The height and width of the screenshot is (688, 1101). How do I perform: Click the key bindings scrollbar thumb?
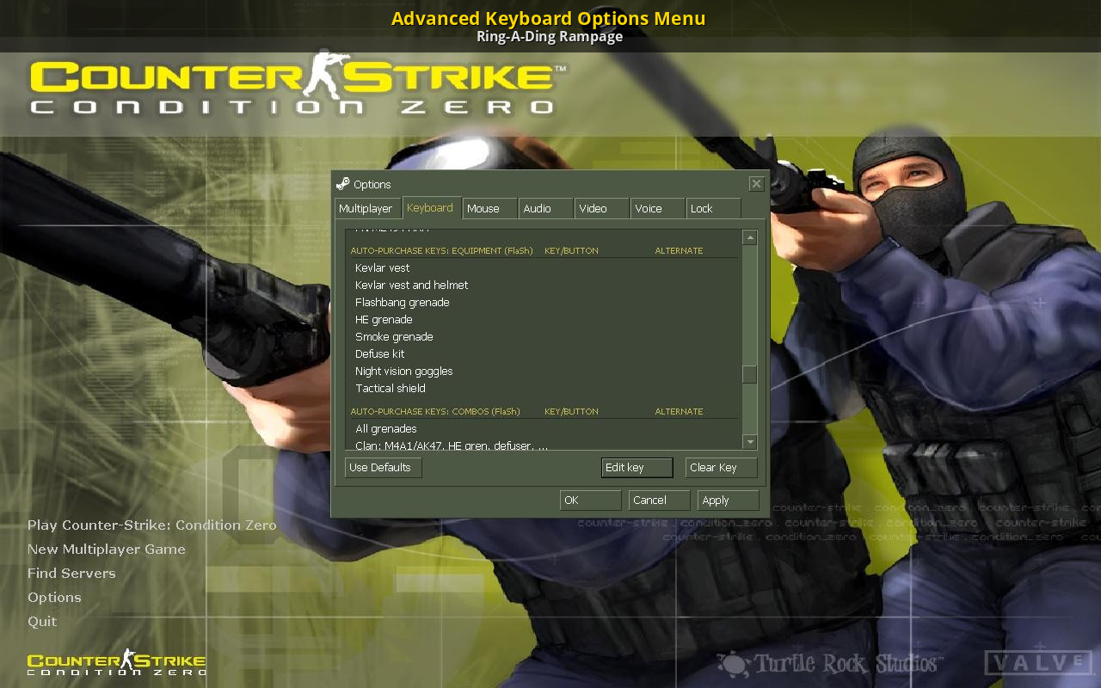pos(749,374)
